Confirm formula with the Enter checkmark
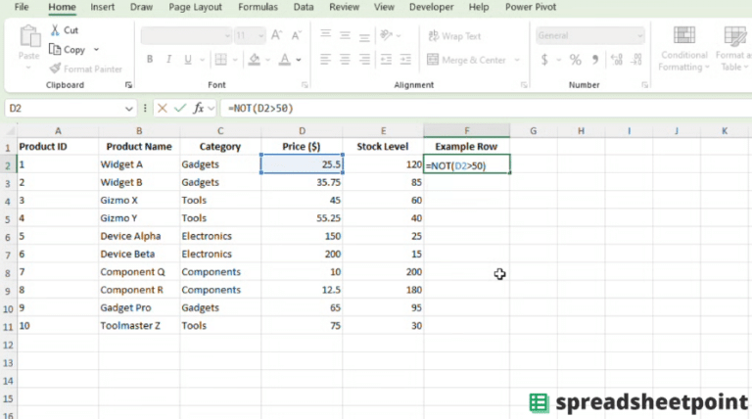This screenshot has width=752, height=419. click(x=179, y=109)
